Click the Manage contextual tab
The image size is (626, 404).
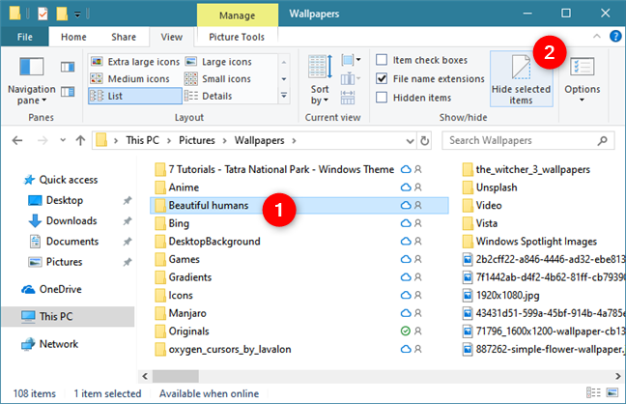pyautogui.click(x=237, y=15)
